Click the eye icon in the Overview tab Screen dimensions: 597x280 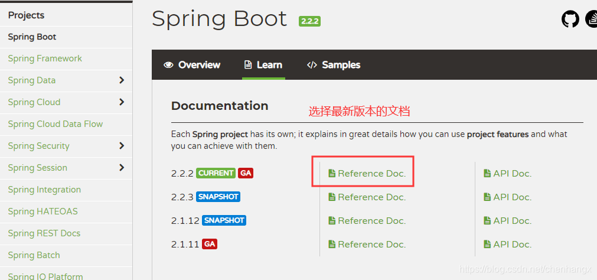pos(168,65)
